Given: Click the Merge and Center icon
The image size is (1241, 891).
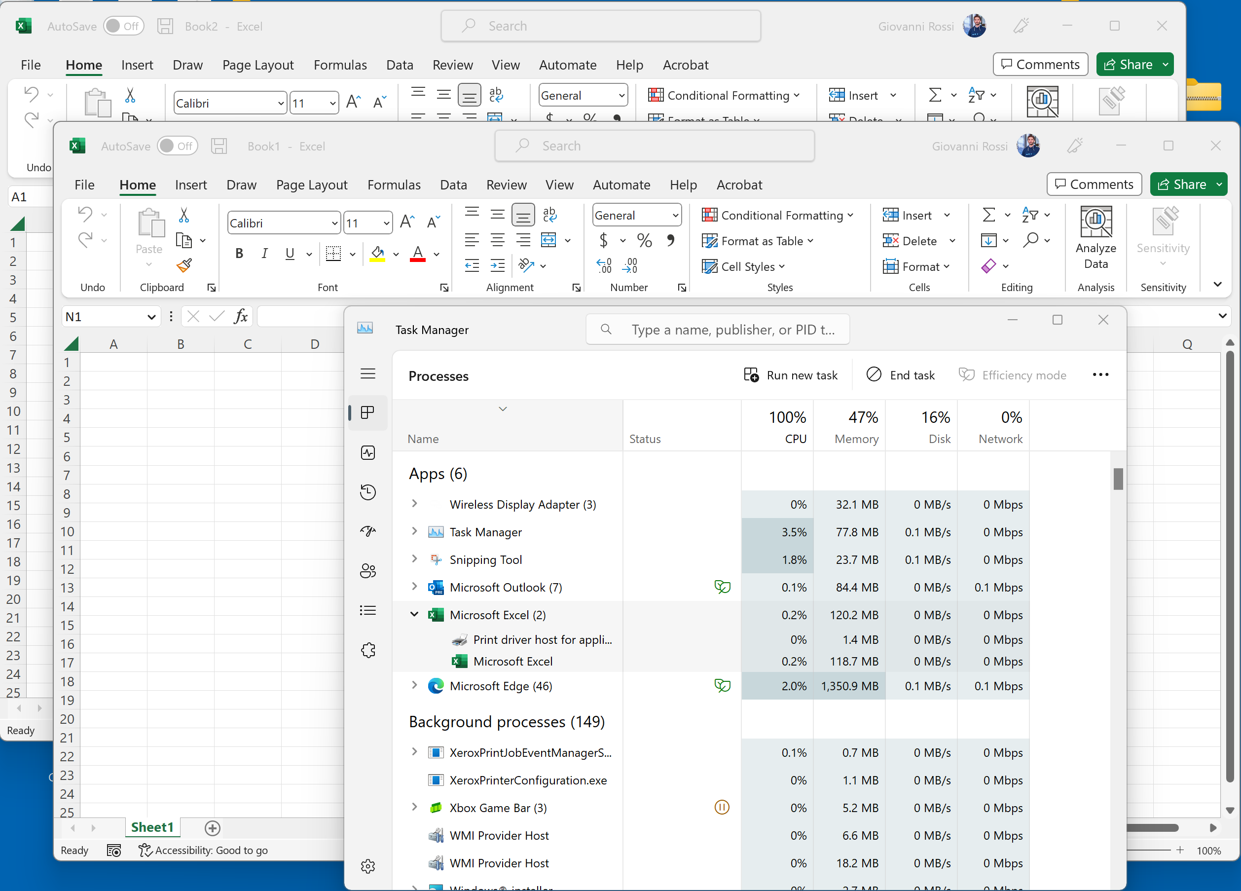Looking at the screenshot, I should [x=548, y=240].
